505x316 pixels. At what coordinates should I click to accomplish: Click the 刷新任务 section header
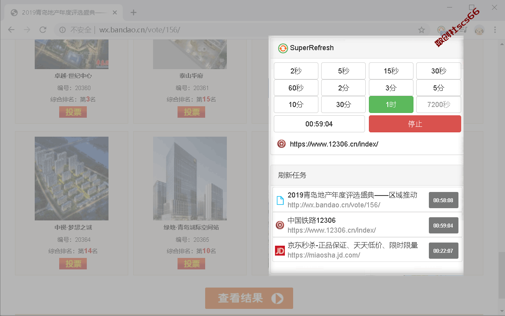(x=367, y=175)
